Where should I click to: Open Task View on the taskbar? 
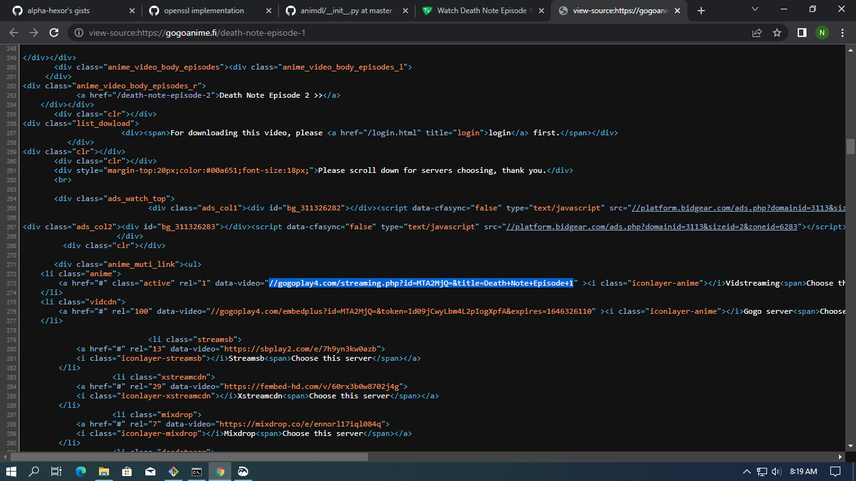click(x=56, y=471)
